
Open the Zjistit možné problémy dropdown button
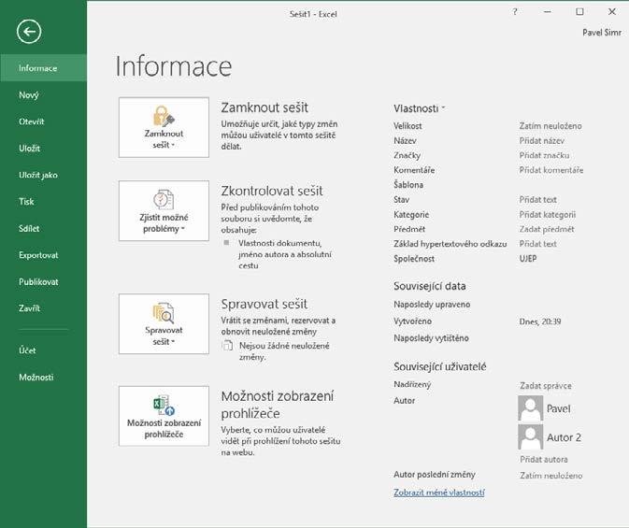[164, 210]
